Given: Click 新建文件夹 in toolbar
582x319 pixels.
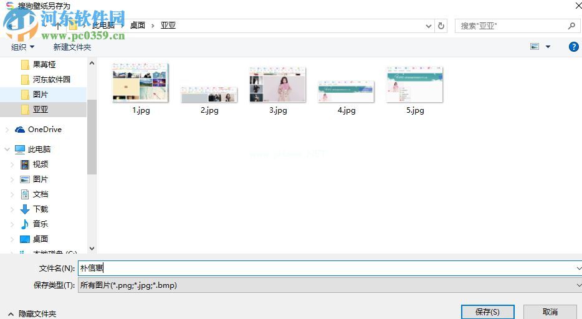Looking at the screenshot, I should (72, 47).
